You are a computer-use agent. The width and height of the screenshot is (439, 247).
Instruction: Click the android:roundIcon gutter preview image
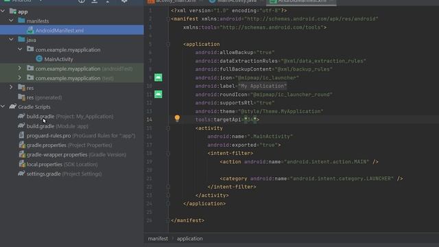158,94
